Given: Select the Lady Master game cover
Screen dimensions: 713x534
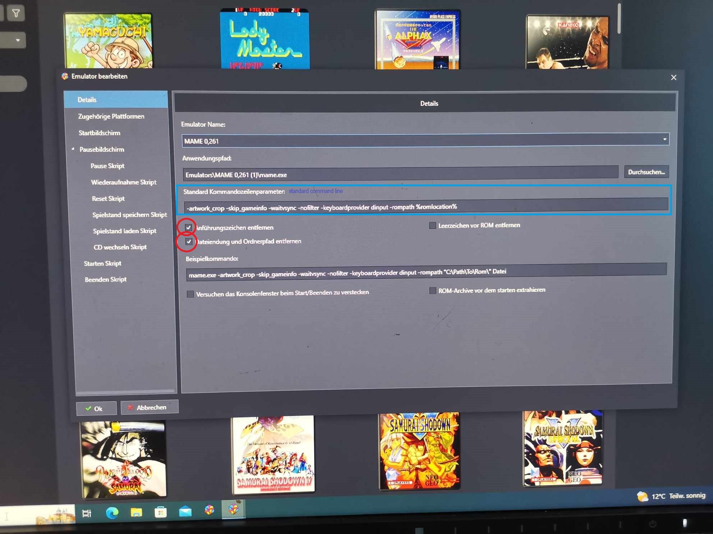Looking at the screenshot, I should point(265,39).
